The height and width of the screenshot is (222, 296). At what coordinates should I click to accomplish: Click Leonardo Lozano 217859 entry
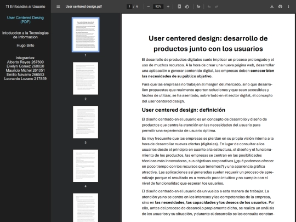pyautogui.click(x=25, y=79)
